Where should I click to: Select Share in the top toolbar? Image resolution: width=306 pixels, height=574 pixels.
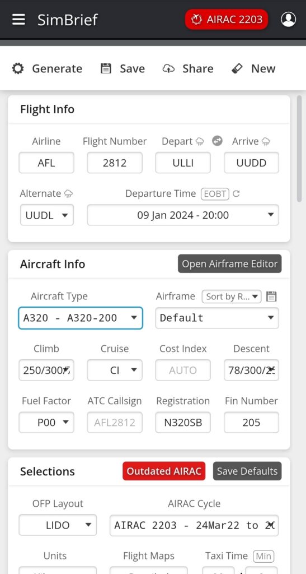coord(188,69)
